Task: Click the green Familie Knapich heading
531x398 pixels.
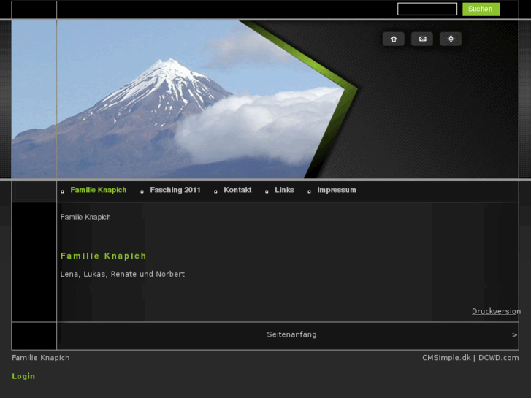Action: click(103, 256)
